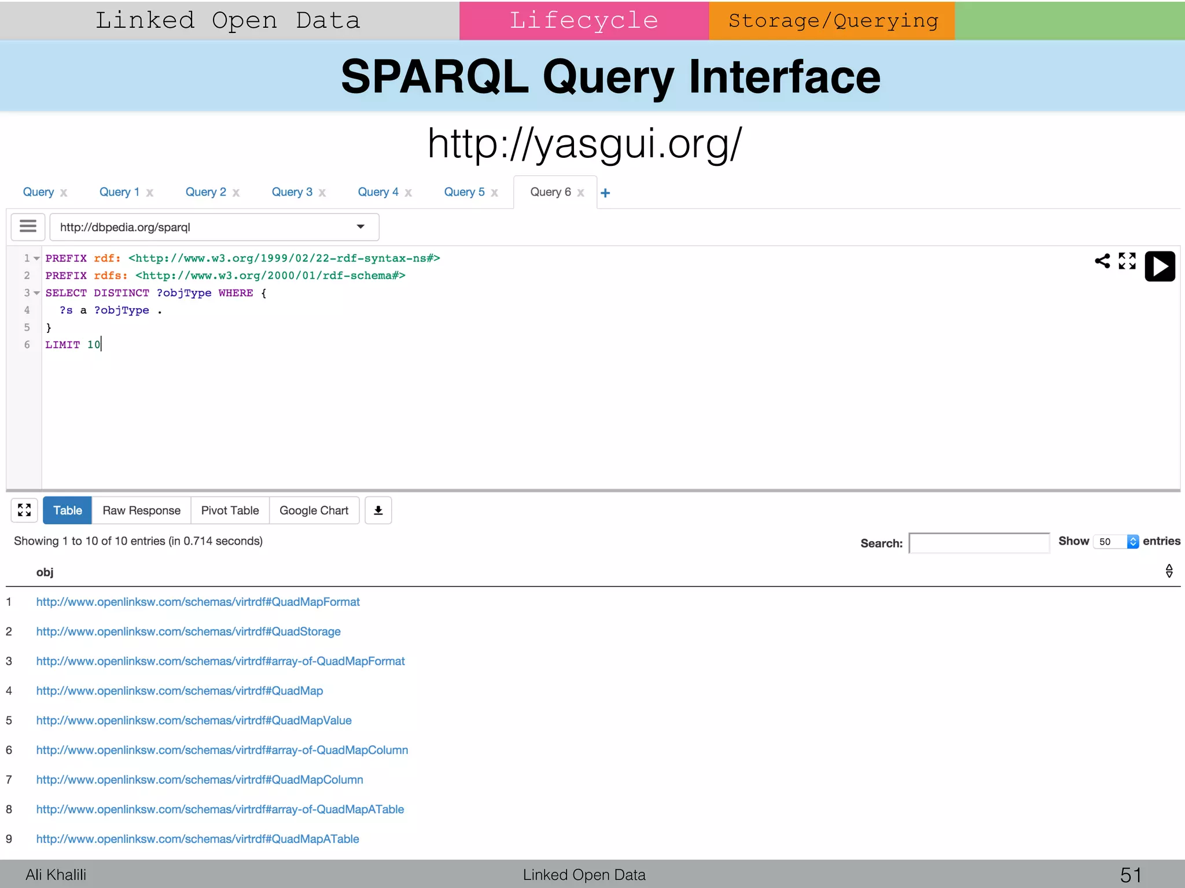This screenshot has width=1185, height=888.
Task: Expand results panel to fullscreen
Action: coord(24,510)
